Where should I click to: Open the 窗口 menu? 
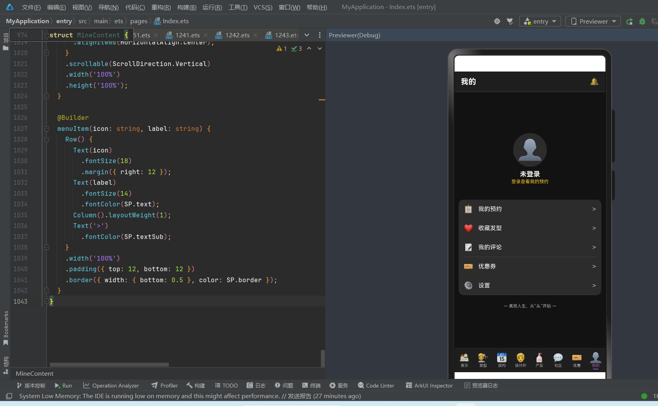click(289, 7)
